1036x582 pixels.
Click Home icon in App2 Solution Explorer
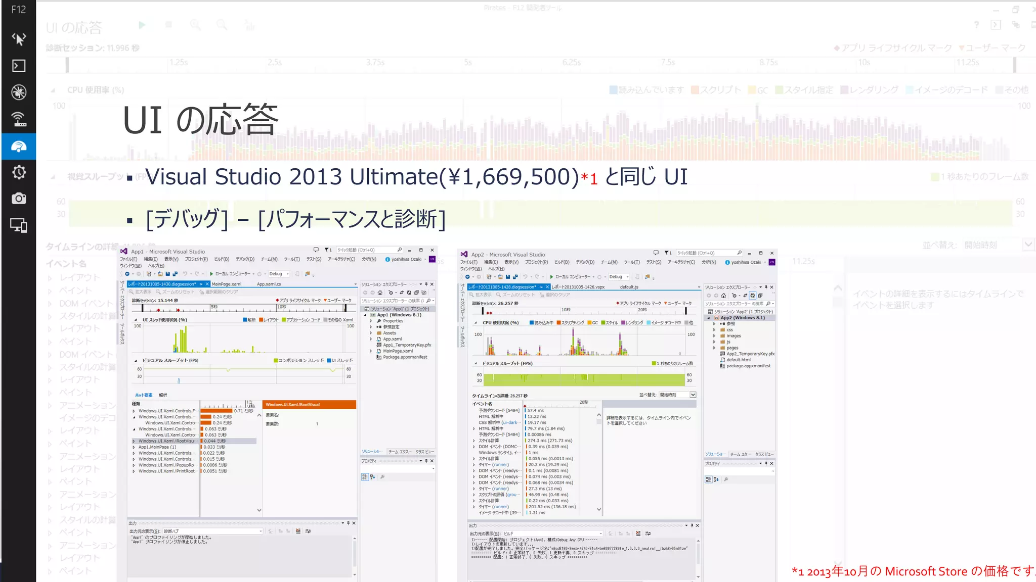[723, 296]
